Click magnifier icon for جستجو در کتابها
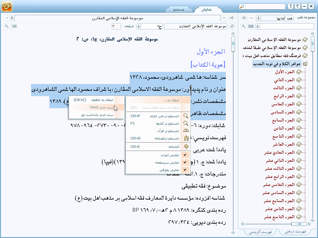The height and width of the screenshot is (238, 318). [x=186, y=123]
